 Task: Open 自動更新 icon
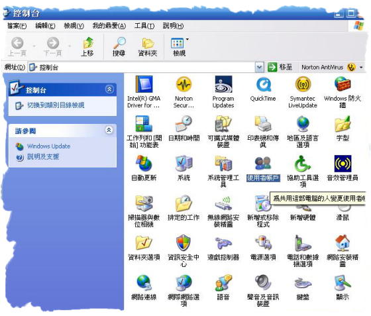click(x=144, y=163)
